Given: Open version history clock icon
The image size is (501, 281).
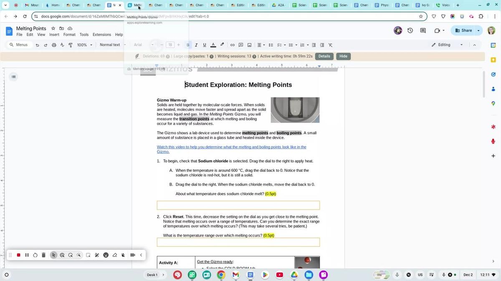Looking at the screenshot, I should (410, 30).
